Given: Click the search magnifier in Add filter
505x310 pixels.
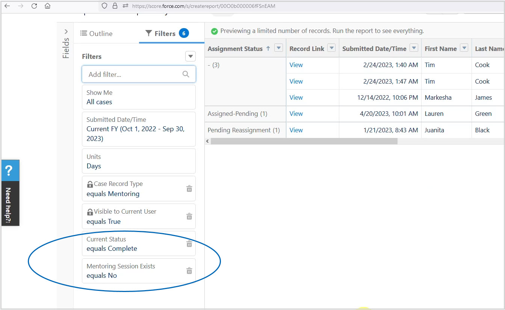Looking at the screenshot, I should click(186, 74).
